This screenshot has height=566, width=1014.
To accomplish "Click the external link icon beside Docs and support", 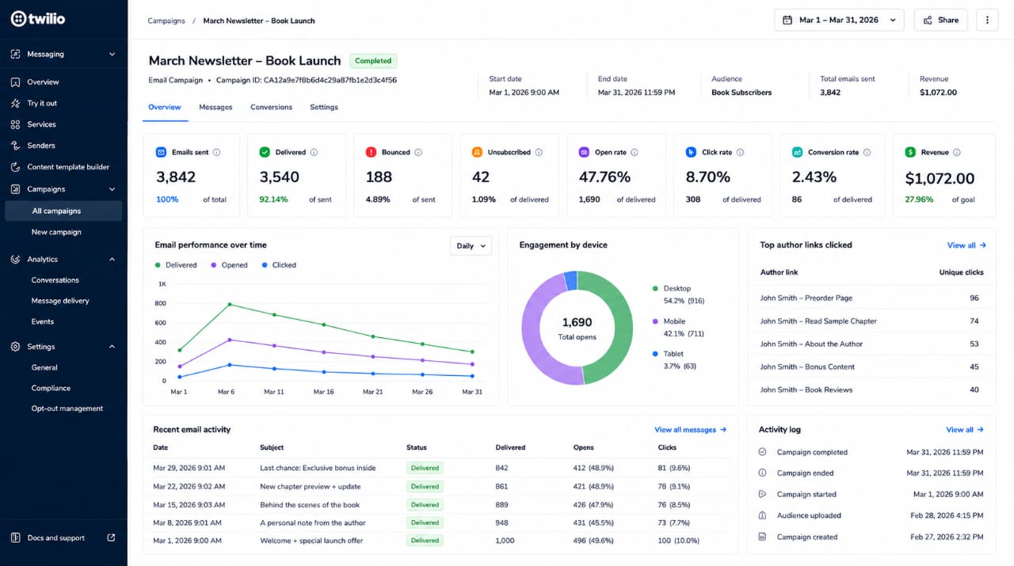I will tap(111, 538).
